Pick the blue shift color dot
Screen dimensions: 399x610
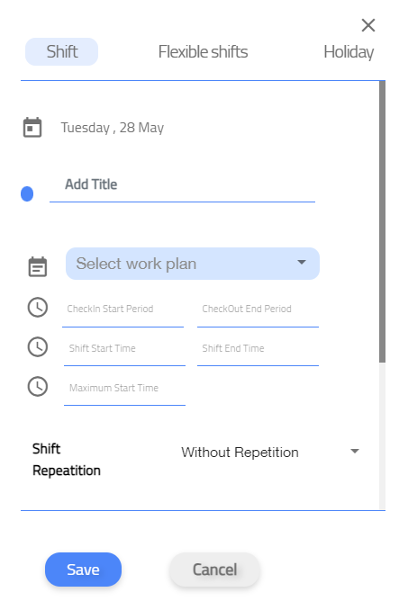point(27,193)
